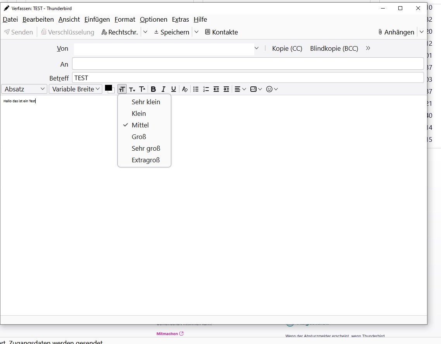The height and width of the screenshot is (344, 441).
Task: Indent text with increase indent icon
Action: coord(226,89)
